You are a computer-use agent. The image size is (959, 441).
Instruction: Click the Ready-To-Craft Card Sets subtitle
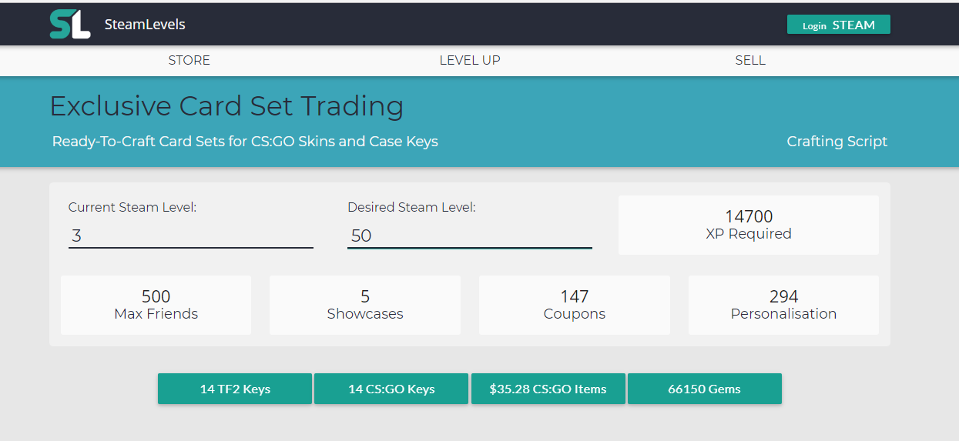(245, 142)
